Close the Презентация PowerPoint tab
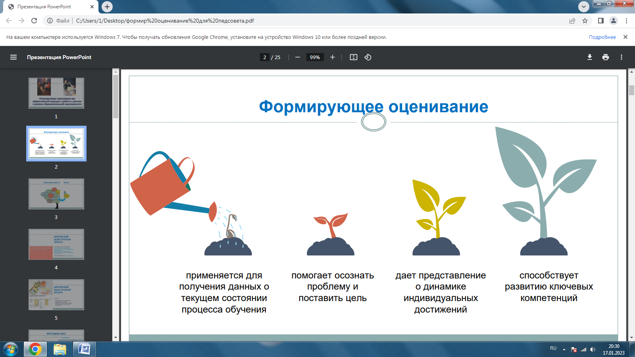 point(92,7)
